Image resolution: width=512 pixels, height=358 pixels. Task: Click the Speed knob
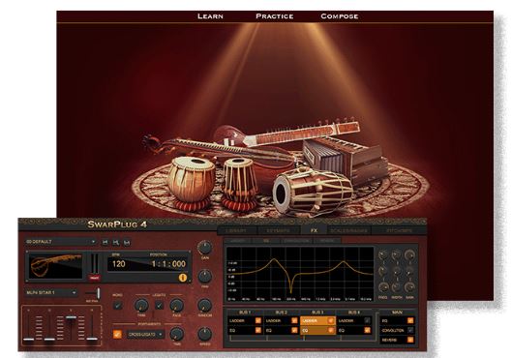[x=205, y=334]
